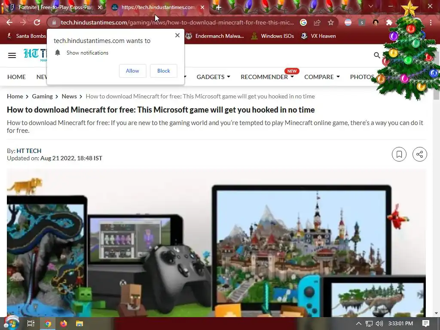This screenshot has width=440, height=330.
Task: Open the VX Heaven bookmark
Action: 318,36
